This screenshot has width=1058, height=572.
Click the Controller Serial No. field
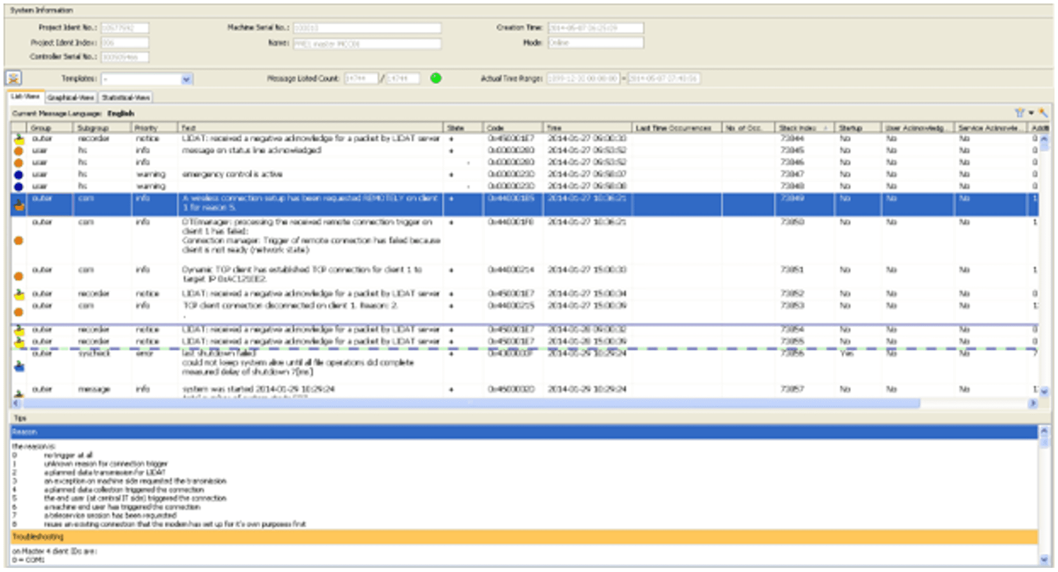pyautogui.click(x=125, y=57)
